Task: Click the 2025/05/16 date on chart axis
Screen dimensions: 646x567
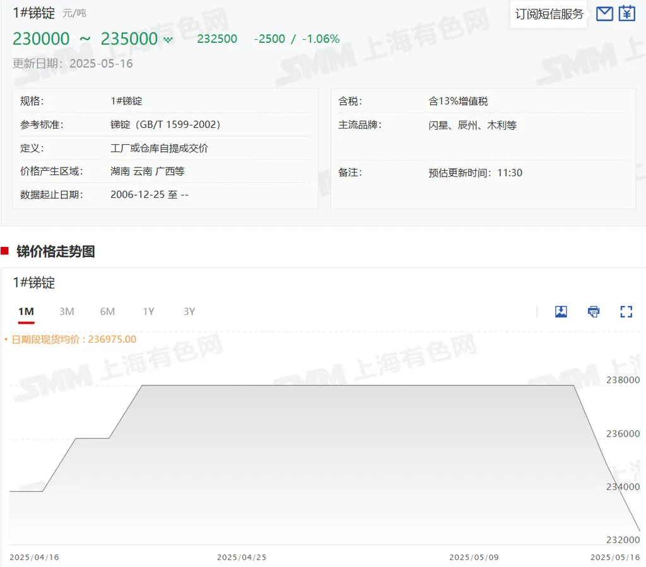Action: pos(614,558)
